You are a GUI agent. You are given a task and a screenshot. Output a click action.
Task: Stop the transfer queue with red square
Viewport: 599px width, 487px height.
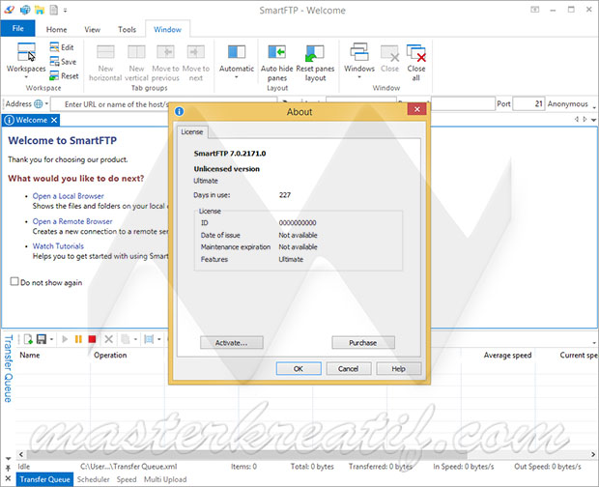click(x=92, y=339)
